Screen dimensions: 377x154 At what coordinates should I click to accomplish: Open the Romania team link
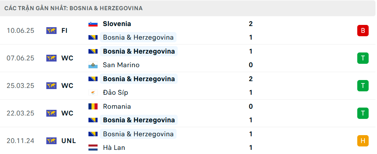[x=117, y=106]
